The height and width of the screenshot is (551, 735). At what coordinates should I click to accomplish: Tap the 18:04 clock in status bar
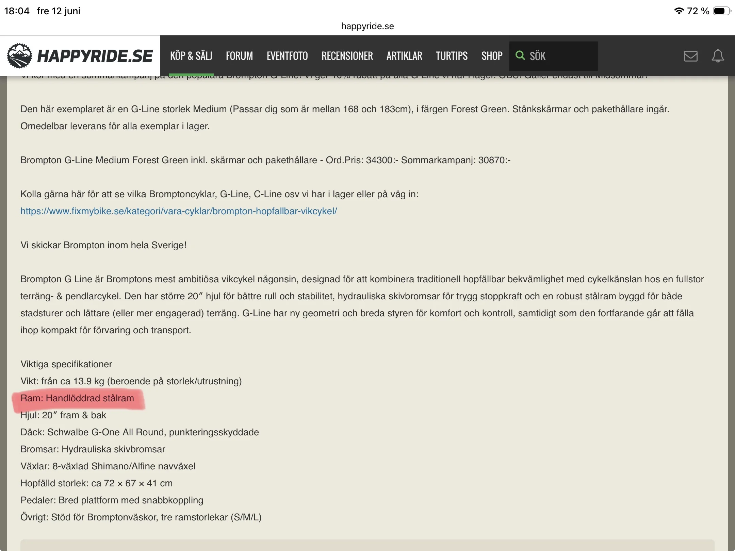[17, 11]
